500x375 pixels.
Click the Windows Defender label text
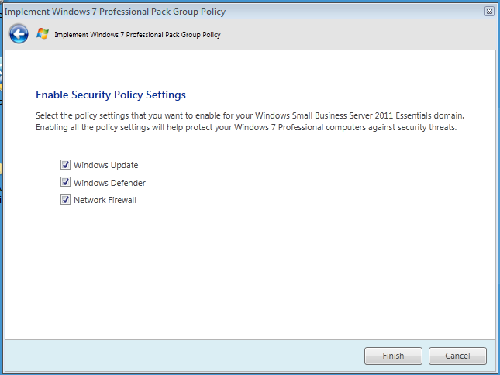(x=109, y=183)
